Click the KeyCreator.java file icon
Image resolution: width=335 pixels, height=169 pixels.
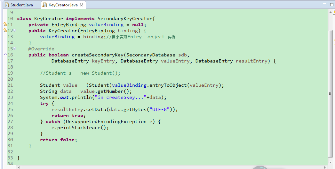point(44,5)
